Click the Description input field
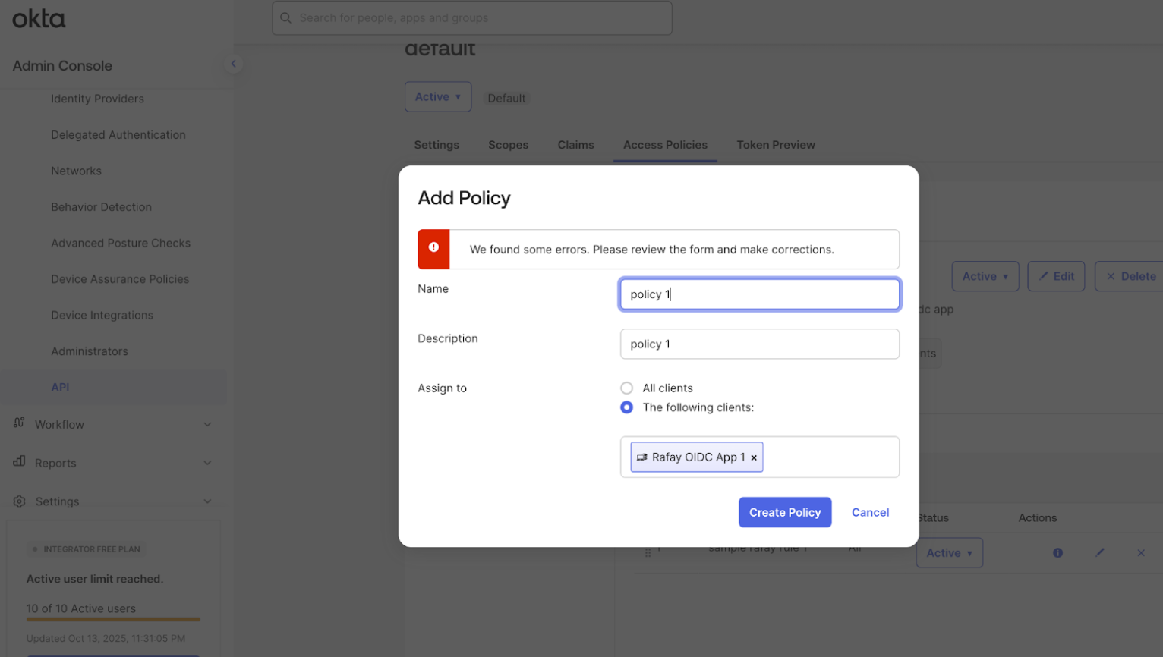1163x657 pixels. coord(759,344)
